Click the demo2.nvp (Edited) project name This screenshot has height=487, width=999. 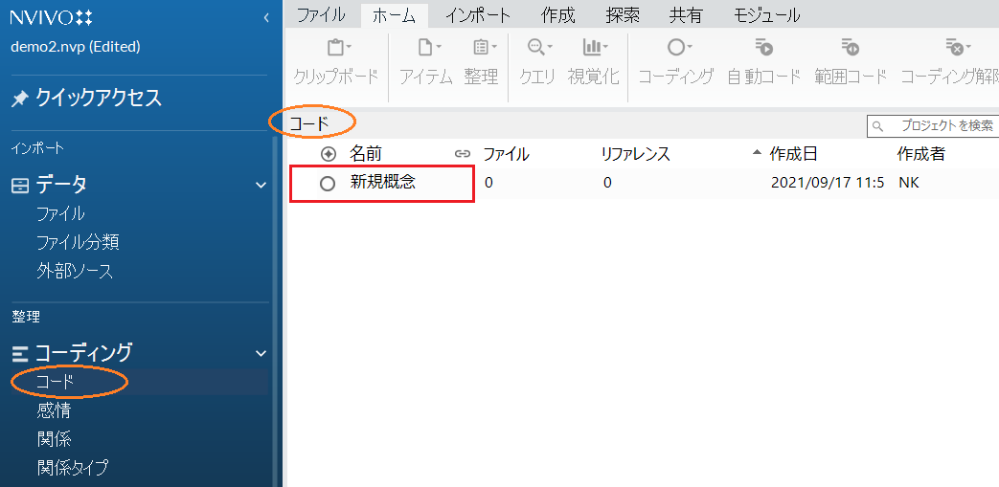[76, 47]
